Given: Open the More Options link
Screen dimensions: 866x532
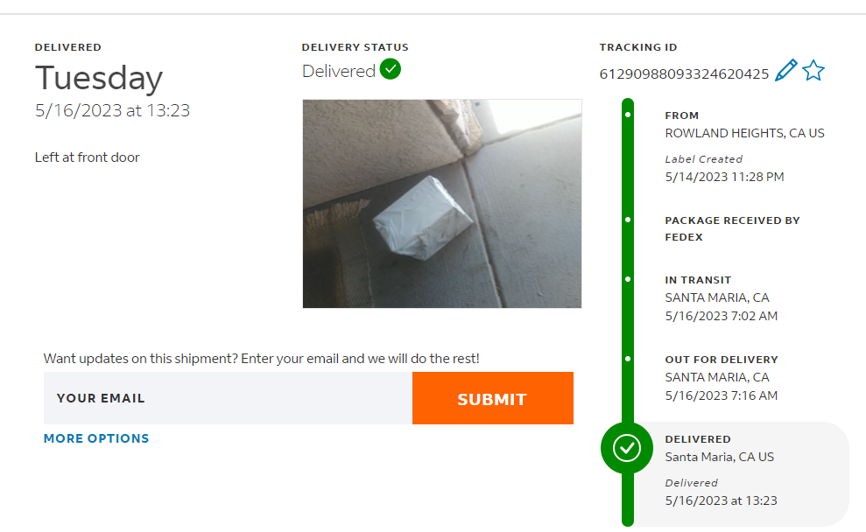Looking at the screenshot, I should pos(96,438).
